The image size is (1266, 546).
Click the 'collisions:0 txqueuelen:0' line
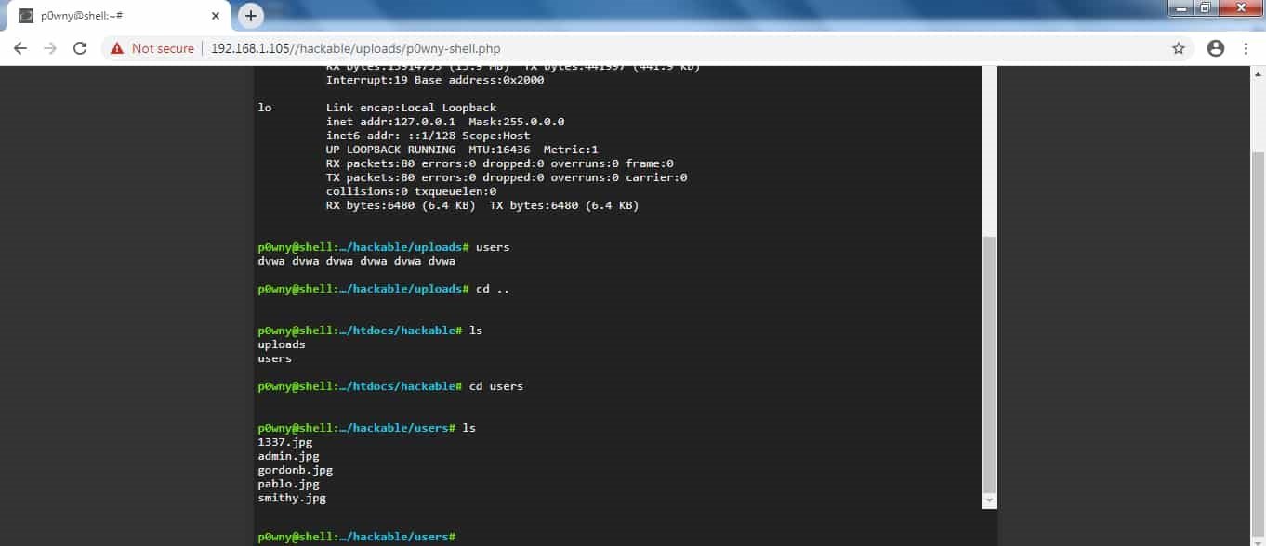411,191
